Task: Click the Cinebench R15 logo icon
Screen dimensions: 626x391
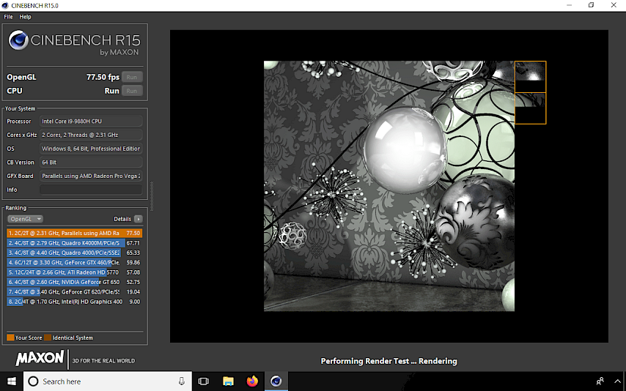Action: point(18,40)
